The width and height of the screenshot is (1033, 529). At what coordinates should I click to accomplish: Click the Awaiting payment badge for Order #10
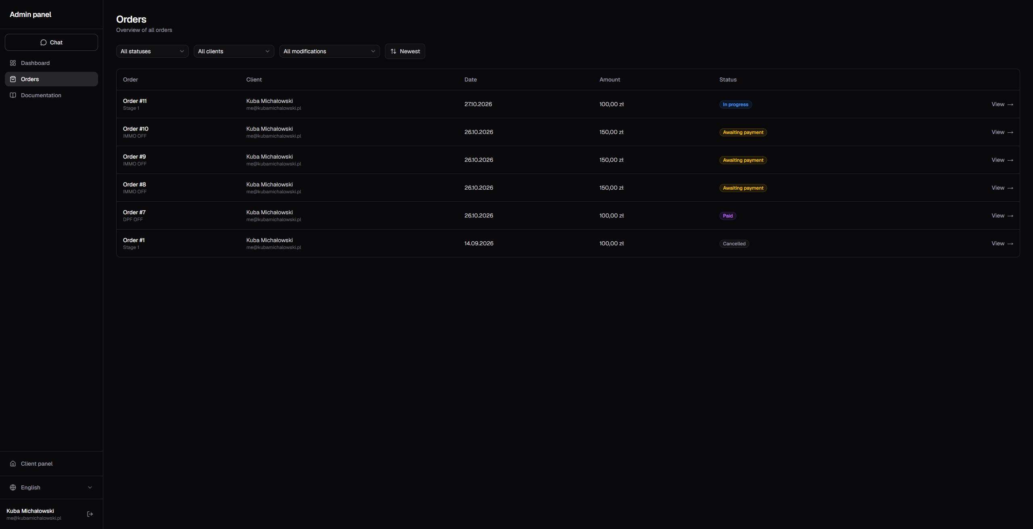coord(743,132)
